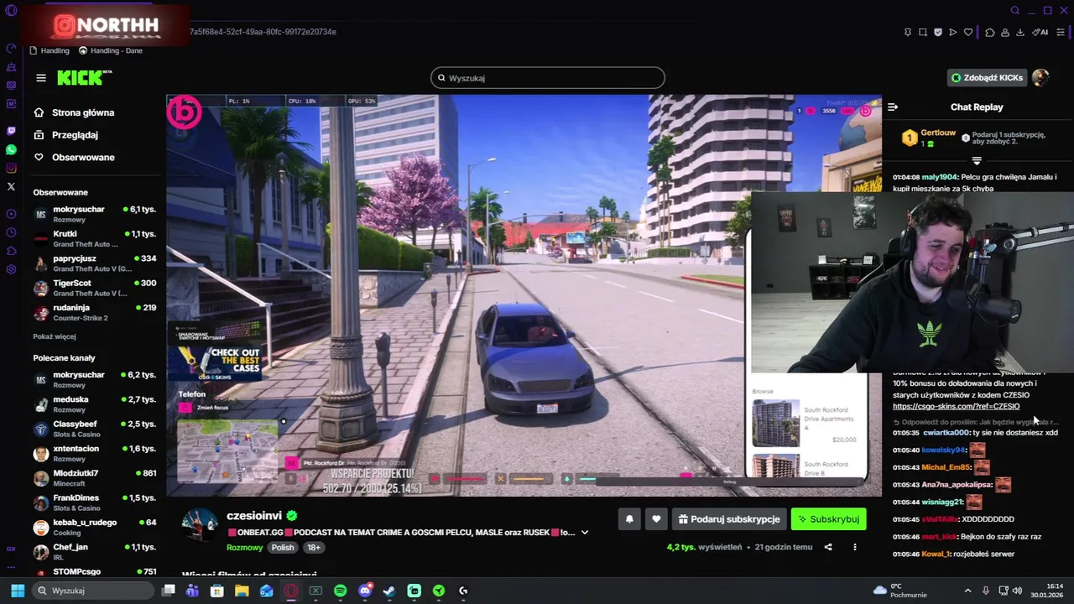Open File Explorer from the taskbar
Viewport: 1074px width, 604px height.
click(242, 591)
